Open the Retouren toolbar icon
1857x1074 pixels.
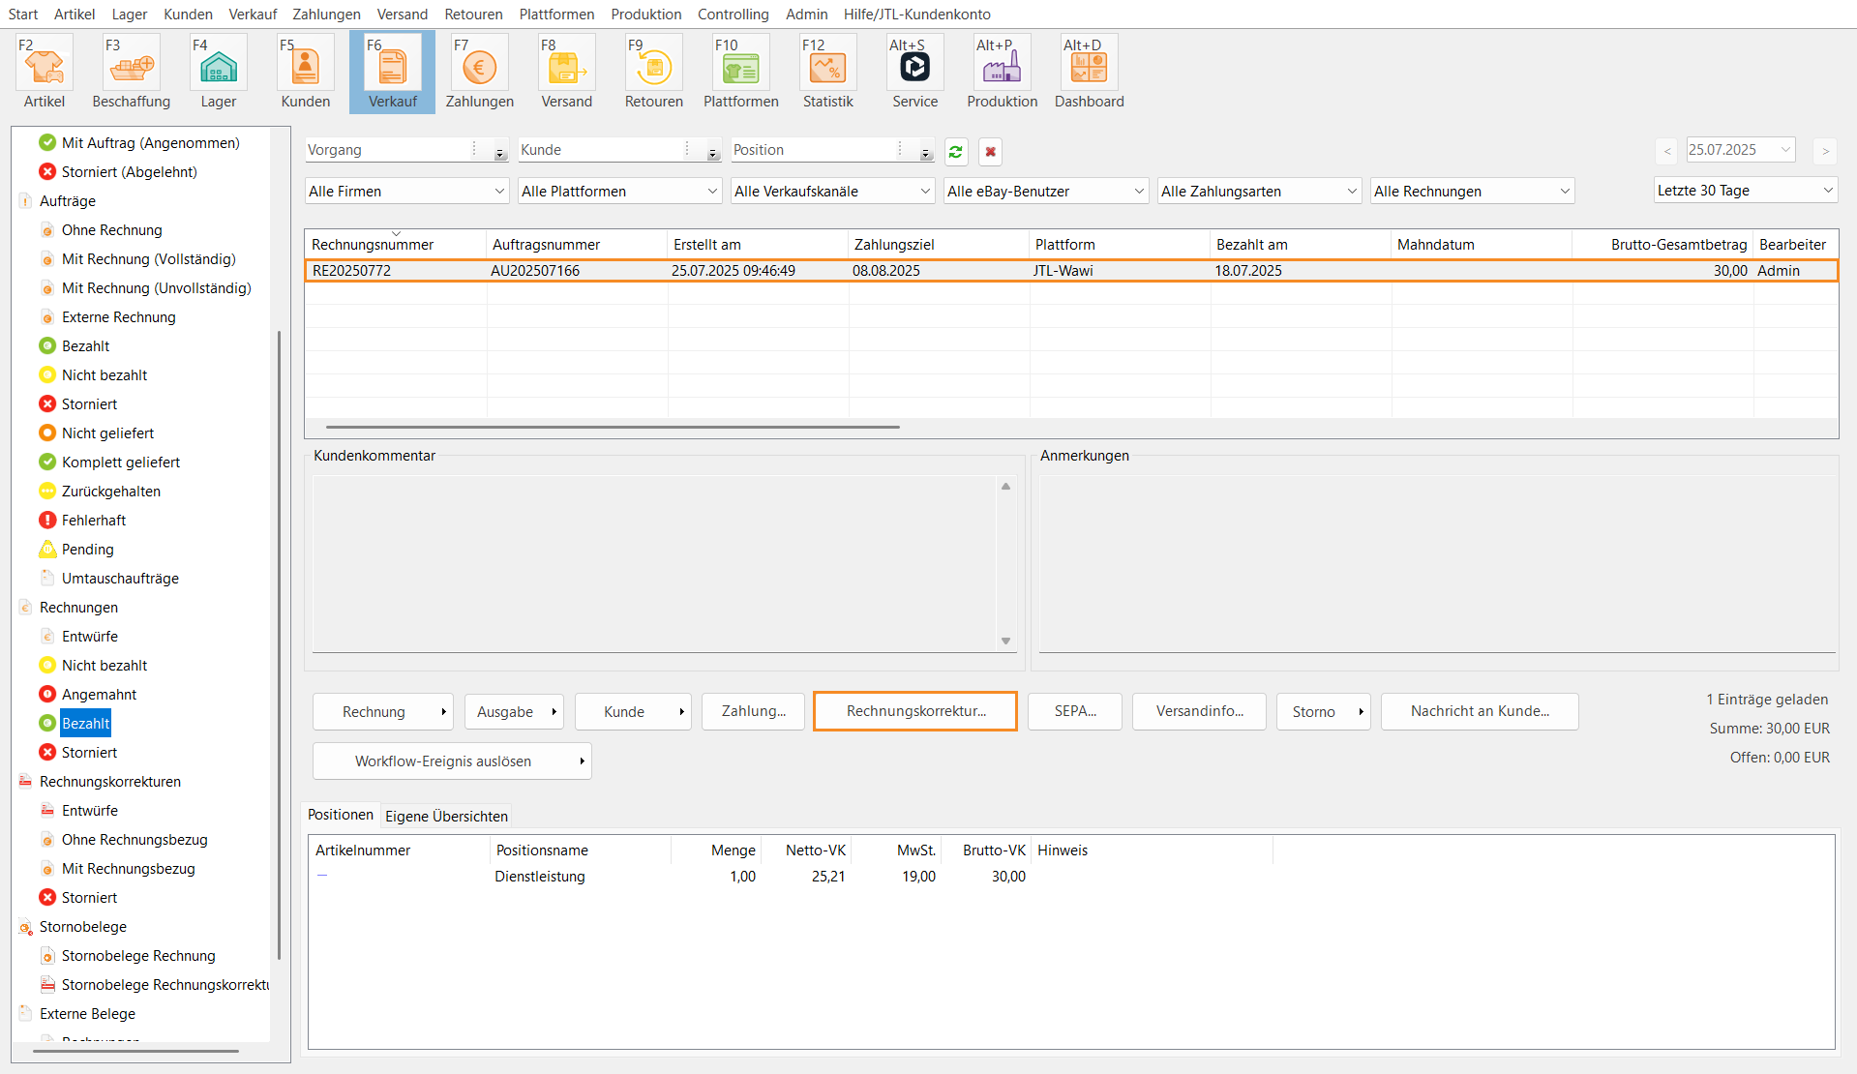tap(654, 66)
